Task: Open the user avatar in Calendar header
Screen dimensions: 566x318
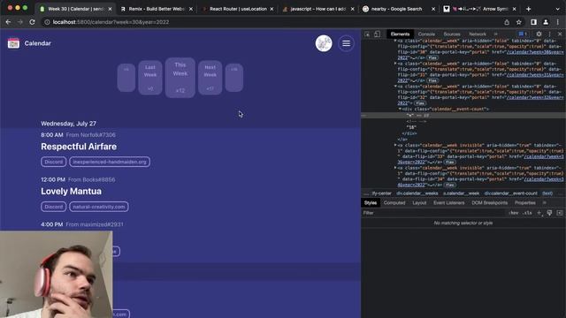Action: tap(324, 43)
